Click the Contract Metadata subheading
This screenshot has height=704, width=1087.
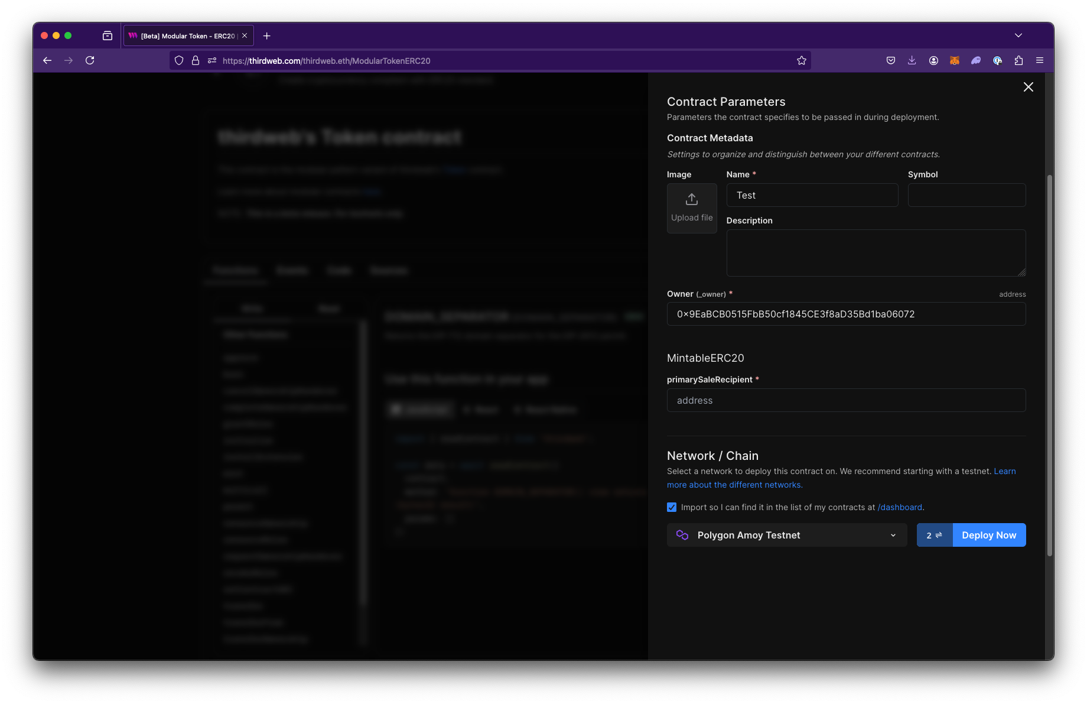[x=710, y=138]
